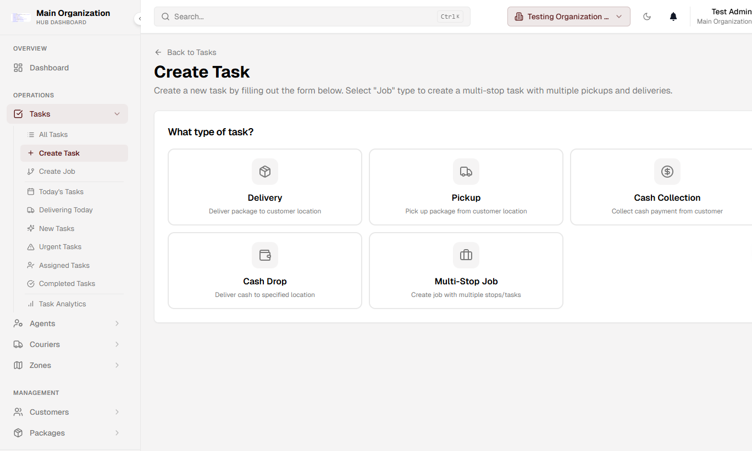752x451 pixels.
Task: Click the Main Organization logo icon
Action: [21, 17]
